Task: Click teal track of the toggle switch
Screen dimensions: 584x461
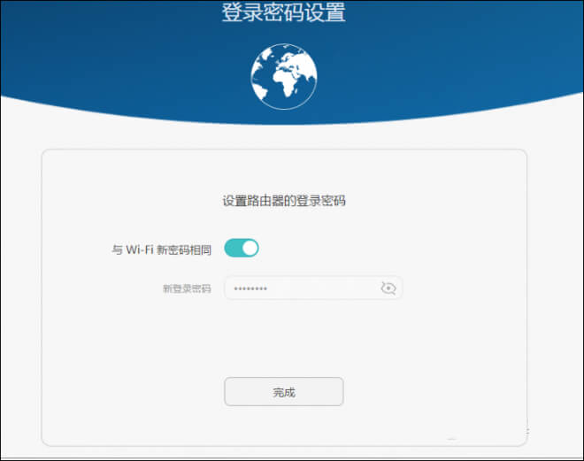Action: (x=233, y=248)
